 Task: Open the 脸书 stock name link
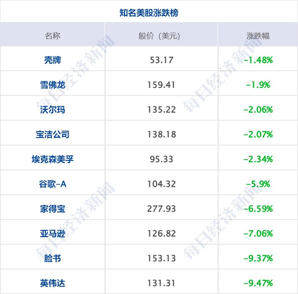52,258
